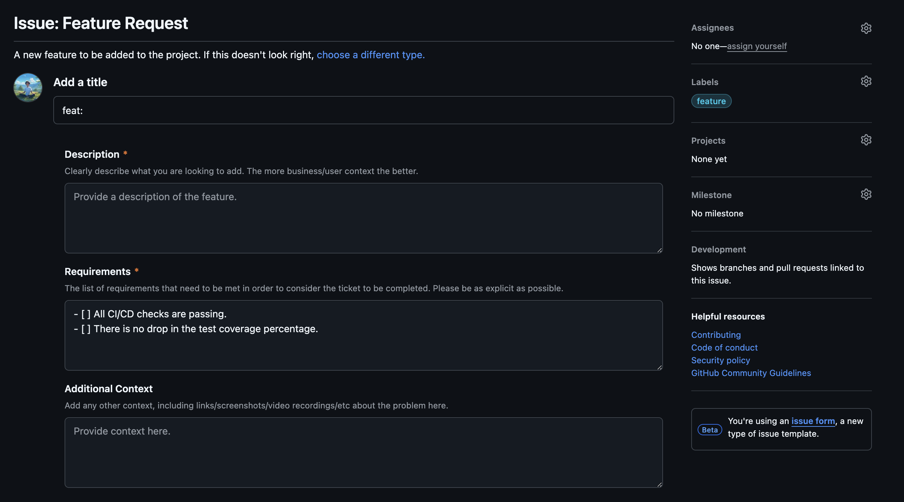Grab the Description textarea resize handle
The image size is (904, 502).
659,250
